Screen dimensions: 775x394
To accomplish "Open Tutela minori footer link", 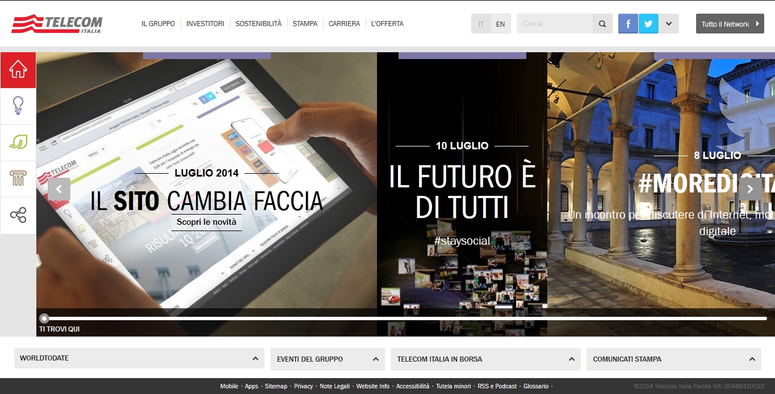I will (454, 386).
